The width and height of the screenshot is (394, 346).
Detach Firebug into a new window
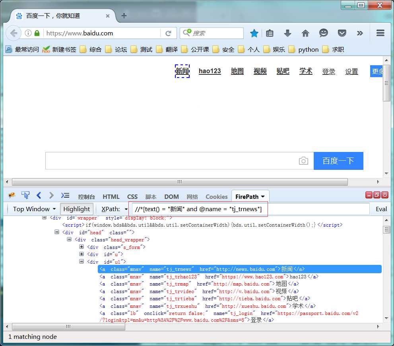(x=377, y=195)
